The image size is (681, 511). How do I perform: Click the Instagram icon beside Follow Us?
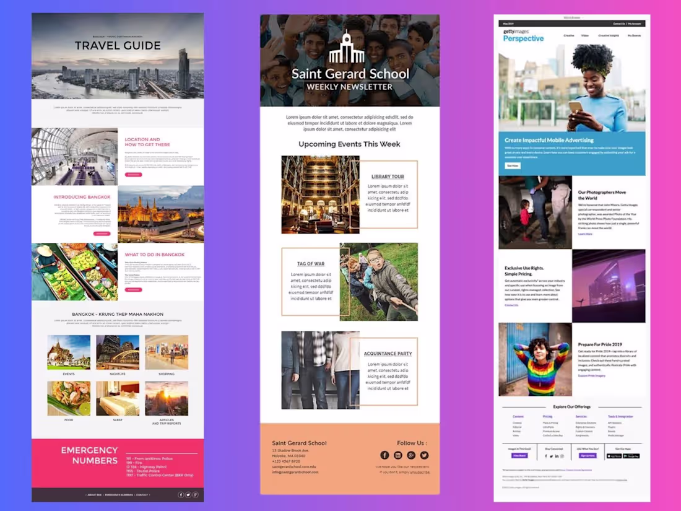coord(398,455)
